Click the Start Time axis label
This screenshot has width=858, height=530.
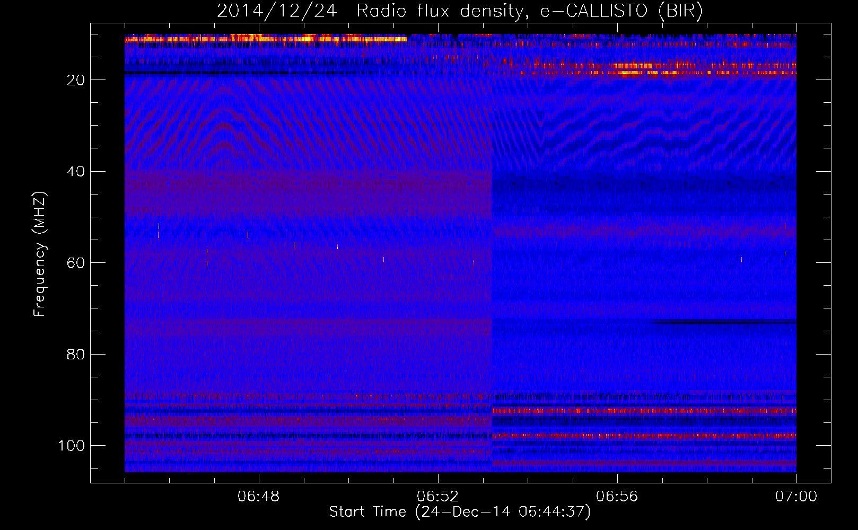(x=460, y=512)
